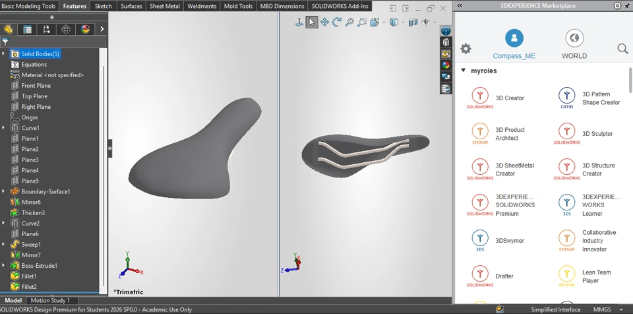Select the Rotate View tool
This screenshot has height=314, width=633.
click(x=337, y=22)
